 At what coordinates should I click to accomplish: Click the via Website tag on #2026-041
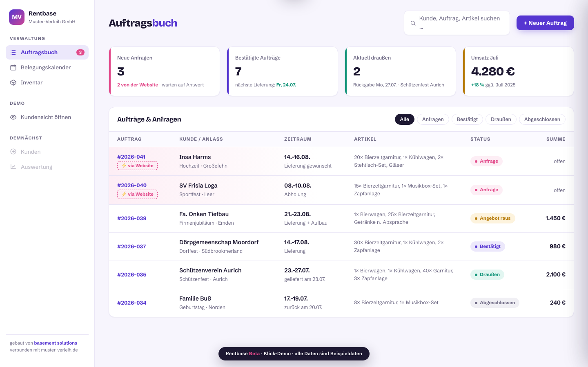click(x=137, y=166)
